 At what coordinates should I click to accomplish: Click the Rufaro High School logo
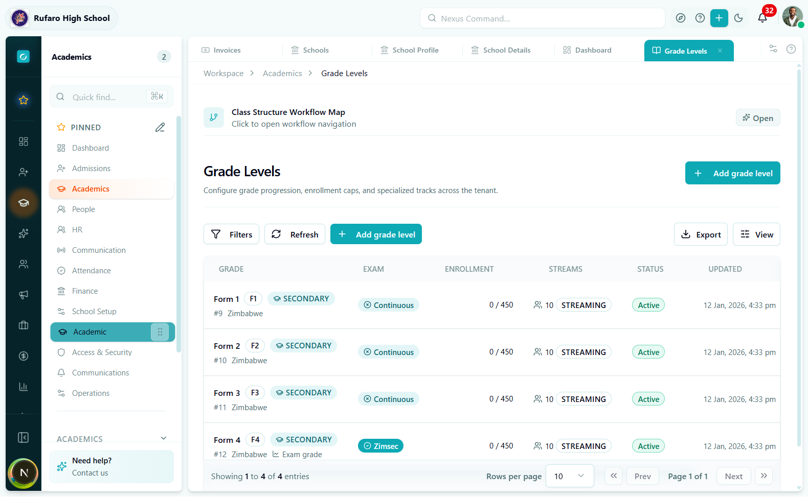coord(20,18)
